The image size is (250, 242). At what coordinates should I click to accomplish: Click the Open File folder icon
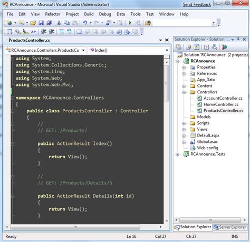click(x=33, y=23)
